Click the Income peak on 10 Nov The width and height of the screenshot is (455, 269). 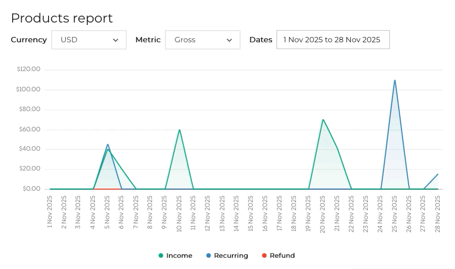click(179, 130)
